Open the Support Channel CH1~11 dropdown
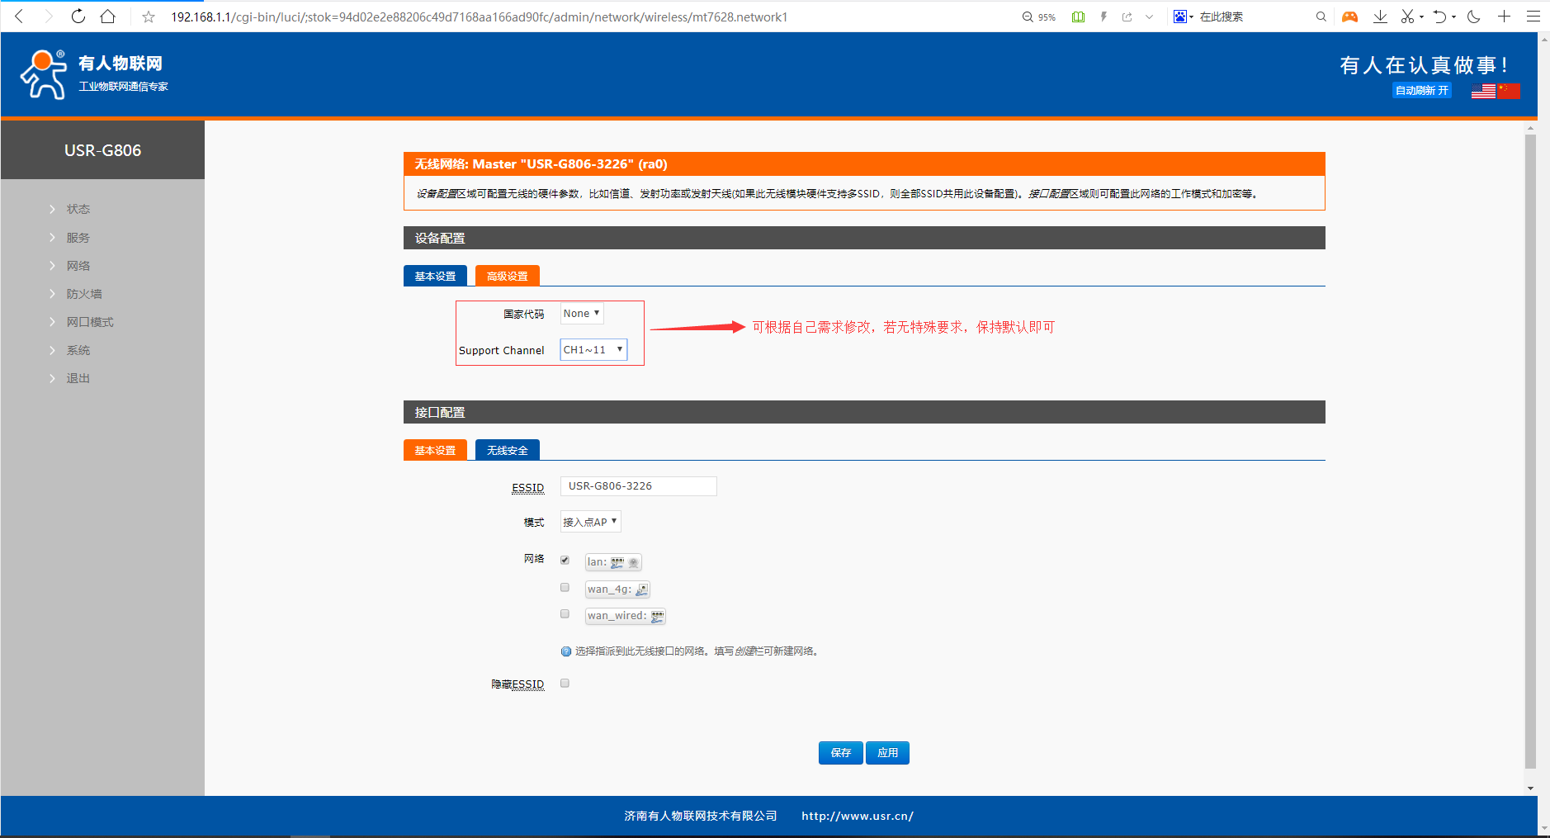 tap(593, 350)
